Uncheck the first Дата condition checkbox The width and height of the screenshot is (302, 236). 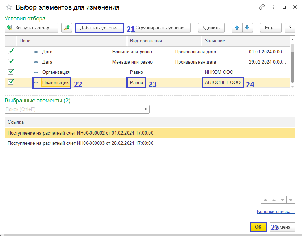[x=11, y=52]
